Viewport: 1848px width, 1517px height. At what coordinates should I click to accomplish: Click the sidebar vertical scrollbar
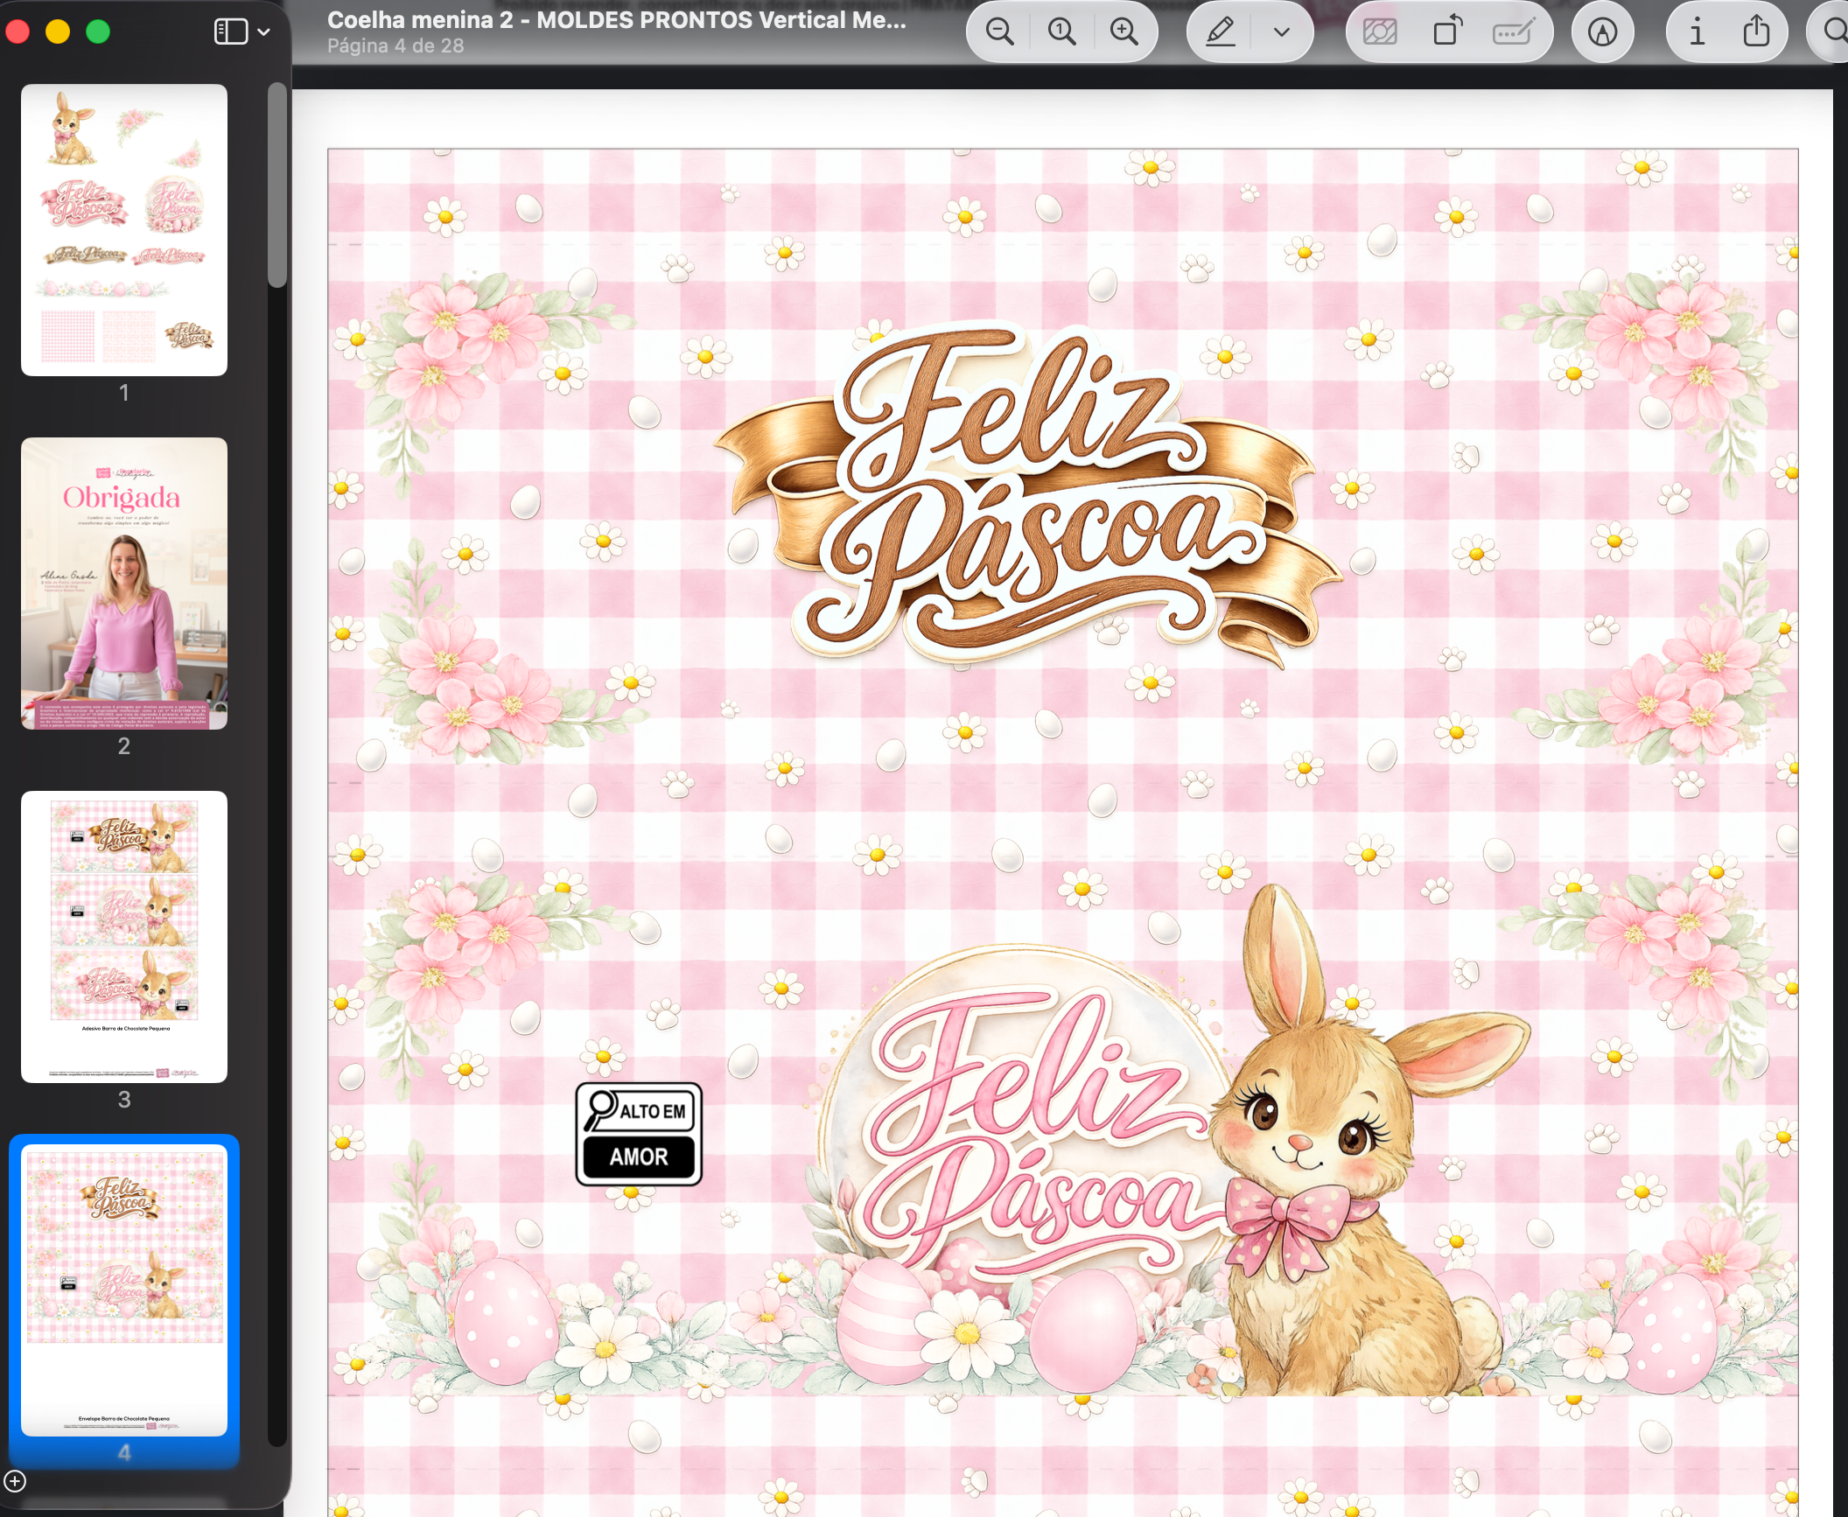(x=276, y=185)
